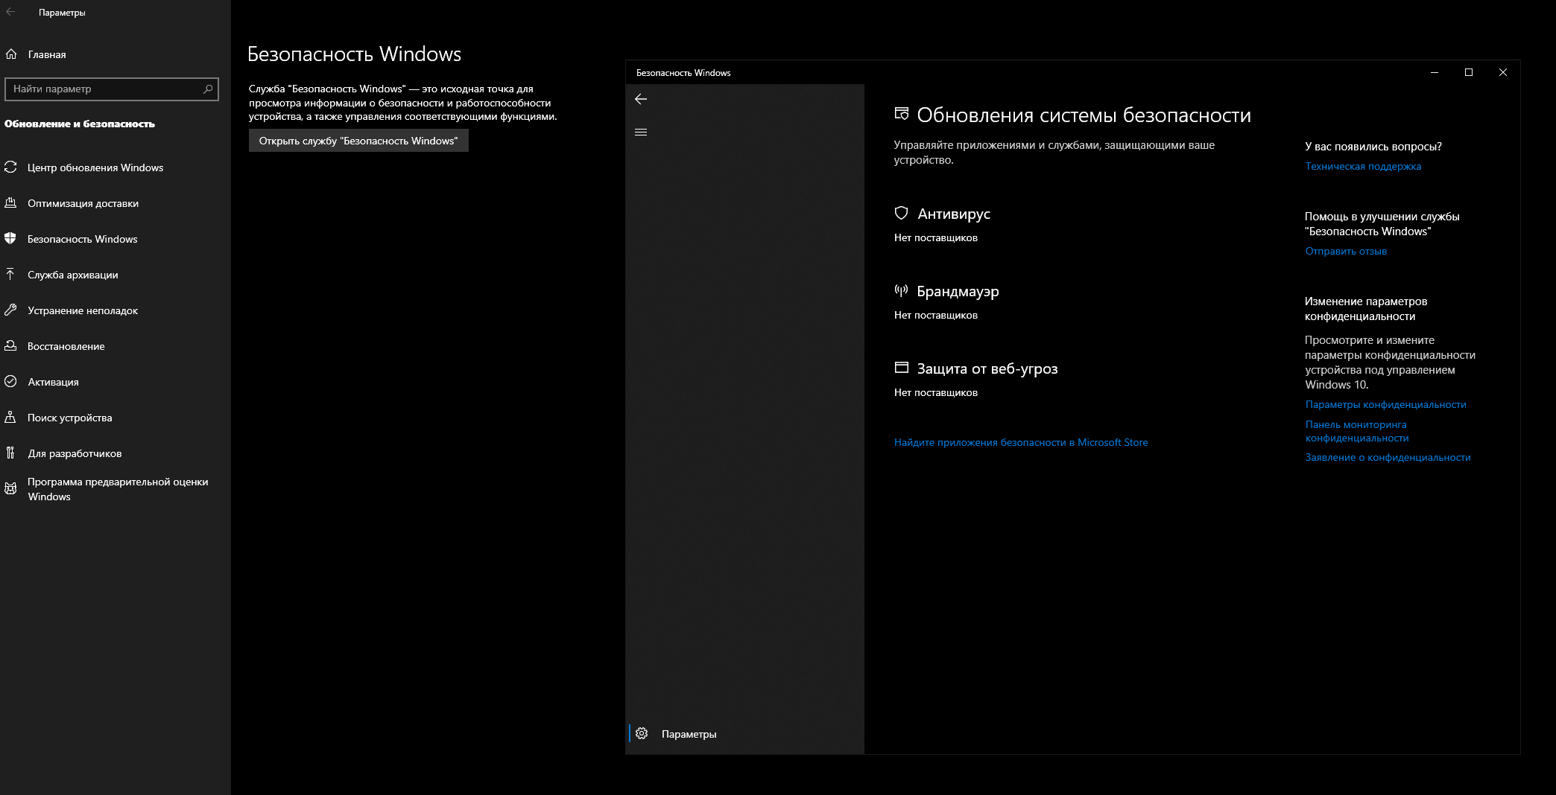Click the wrench icon for Устранение неполадок
This screenshot has height=795, width=1556.
point(10,310)
